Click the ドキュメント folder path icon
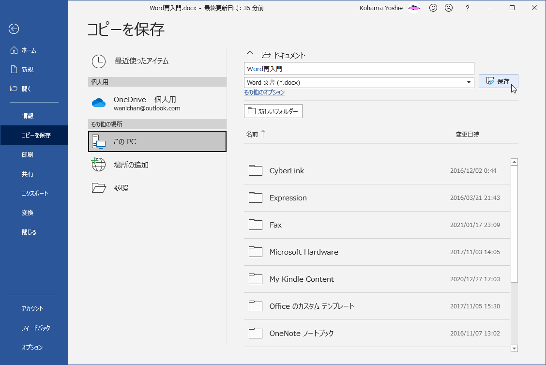 [x=266, y=55]
